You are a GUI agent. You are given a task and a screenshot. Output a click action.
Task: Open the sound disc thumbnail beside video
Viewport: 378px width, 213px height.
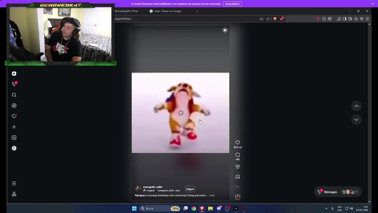coord(237,197)
